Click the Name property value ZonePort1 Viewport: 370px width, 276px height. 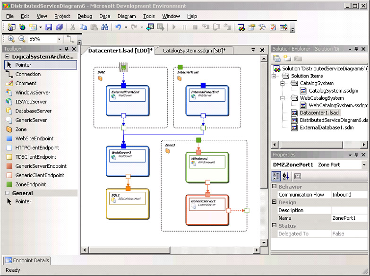point(349,218)
